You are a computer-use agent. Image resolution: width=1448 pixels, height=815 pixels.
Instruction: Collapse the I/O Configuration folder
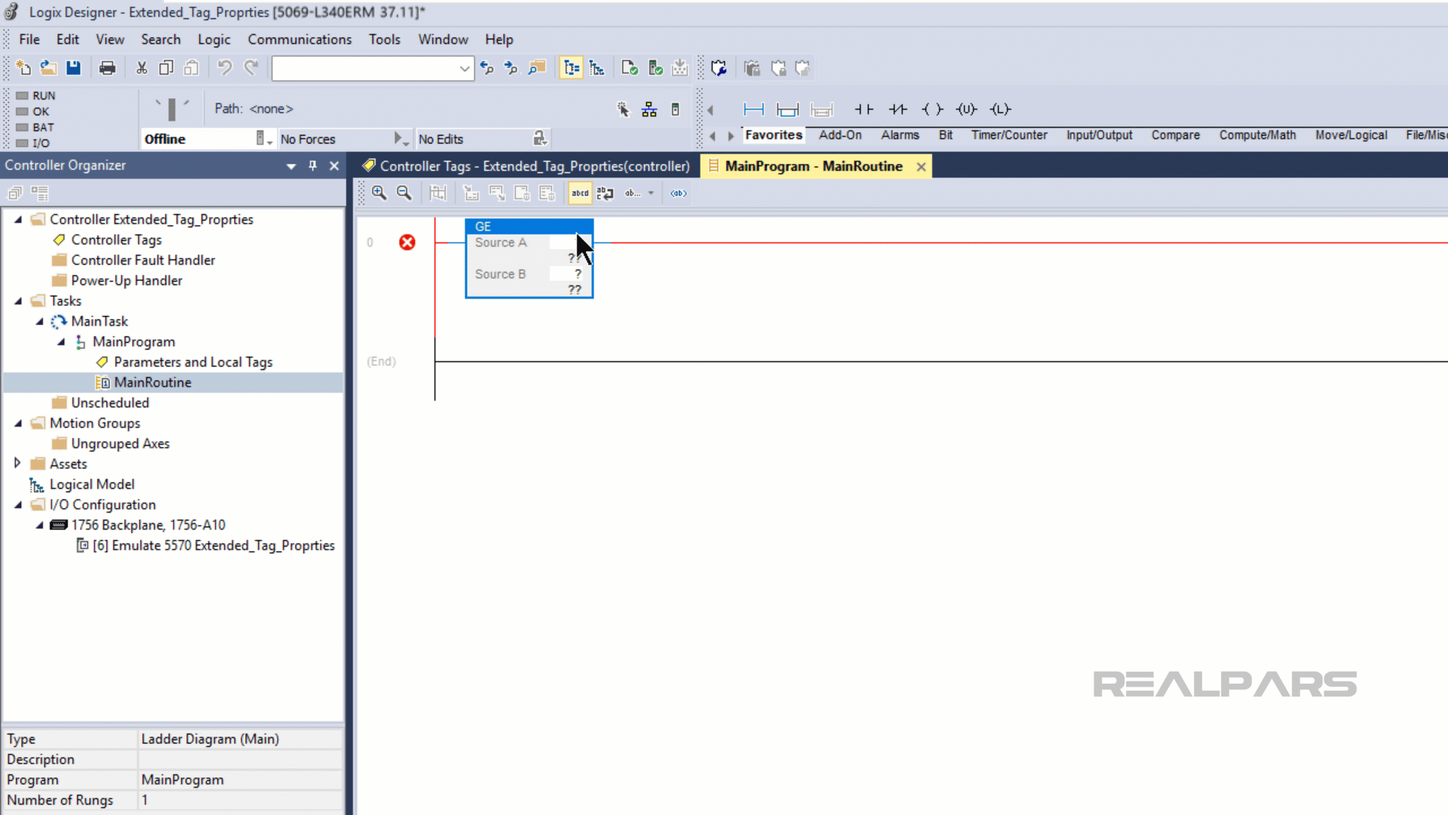[x=18, y=505]
